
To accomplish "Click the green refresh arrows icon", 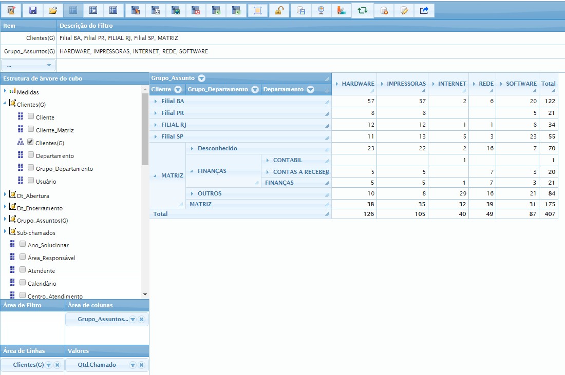I will coord(363,10).
